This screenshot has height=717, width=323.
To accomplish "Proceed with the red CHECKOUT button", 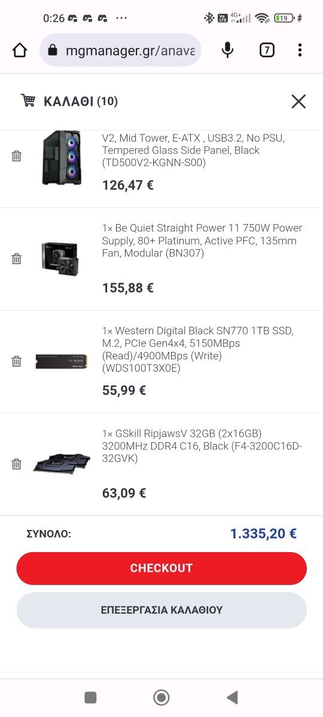I will pyautogui.click(x=161, y=568).
